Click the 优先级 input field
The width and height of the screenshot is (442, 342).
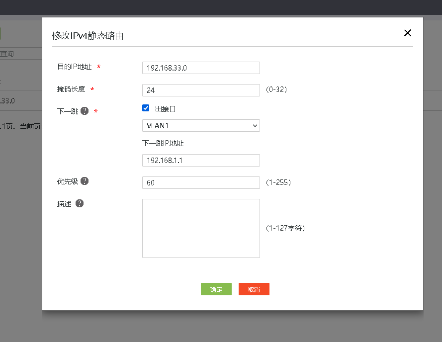click(x=201, y=183)
